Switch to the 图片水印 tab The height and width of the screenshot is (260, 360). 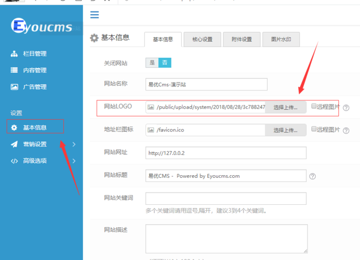tap(281, 40)
